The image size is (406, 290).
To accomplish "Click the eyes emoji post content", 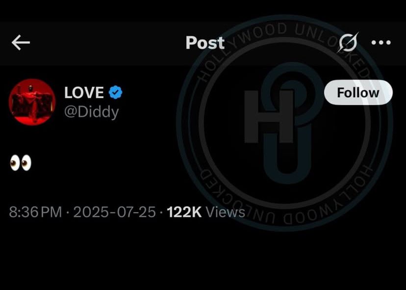I will pos(21,163).
